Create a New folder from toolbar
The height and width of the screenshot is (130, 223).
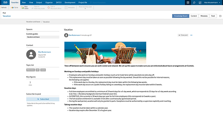(x=25, y=8)
